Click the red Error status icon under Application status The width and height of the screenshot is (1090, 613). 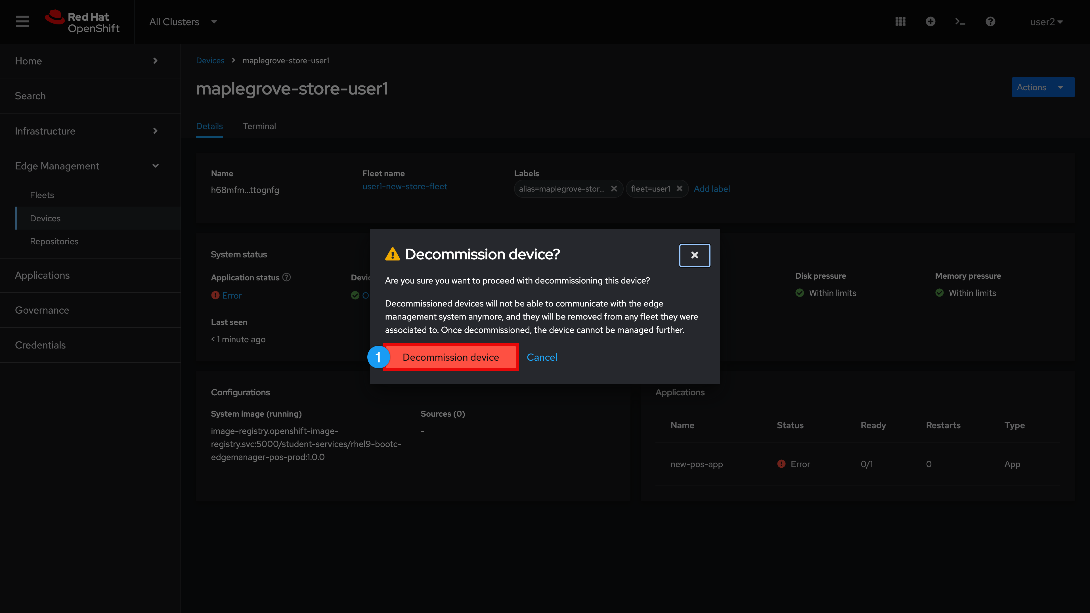[215, 295]
